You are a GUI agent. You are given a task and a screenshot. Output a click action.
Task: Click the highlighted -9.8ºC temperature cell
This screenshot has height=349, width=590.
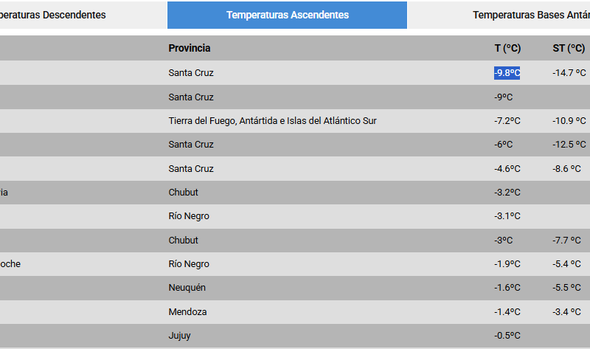pyautogui.click(x=507, y=73)
